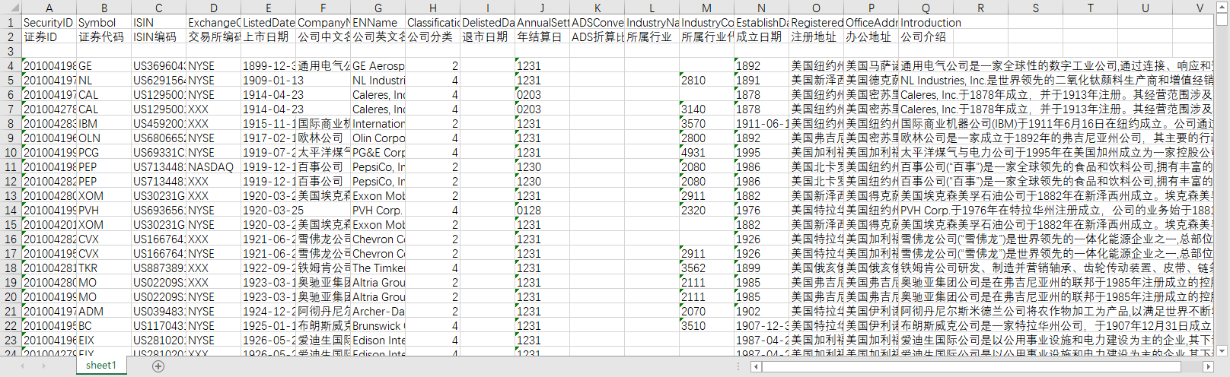The height and width of the screenshot is (377, 1230).
Task: Select column M header
Action: [706, 8]
